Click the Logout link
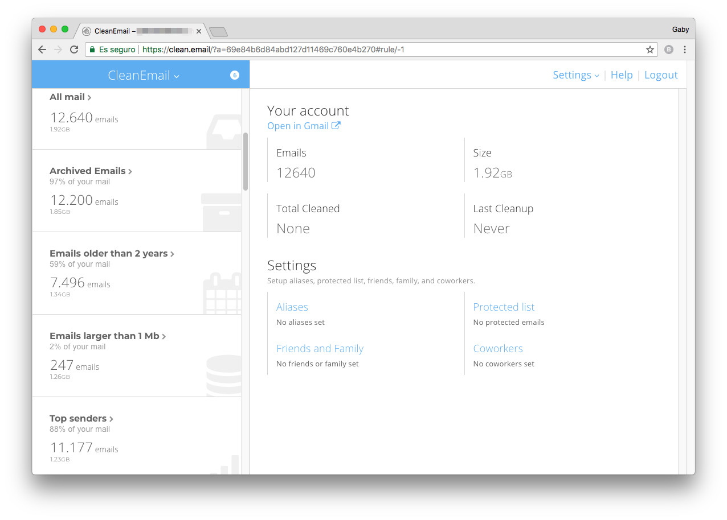The height and width of the screenshot is (520, 727). (x=661, y=75)
